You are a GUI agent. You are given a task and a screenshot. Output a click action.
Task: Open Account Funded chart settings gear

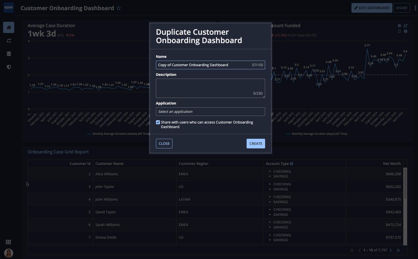[x=399, y=26]
